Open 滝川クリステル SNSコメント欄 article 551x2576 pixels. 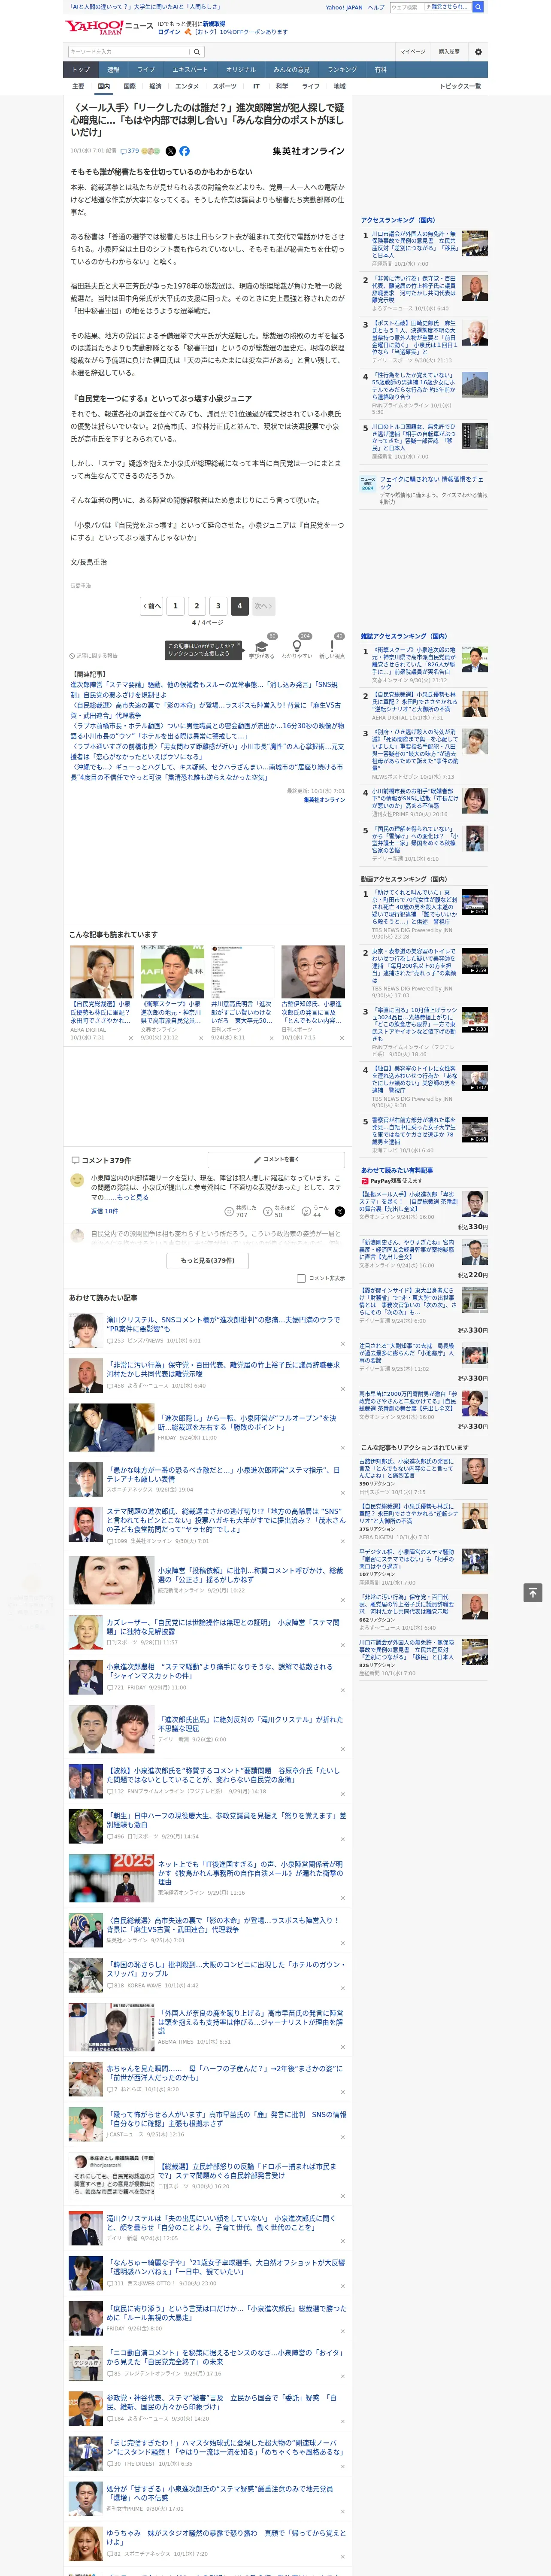coord(224,1324)
